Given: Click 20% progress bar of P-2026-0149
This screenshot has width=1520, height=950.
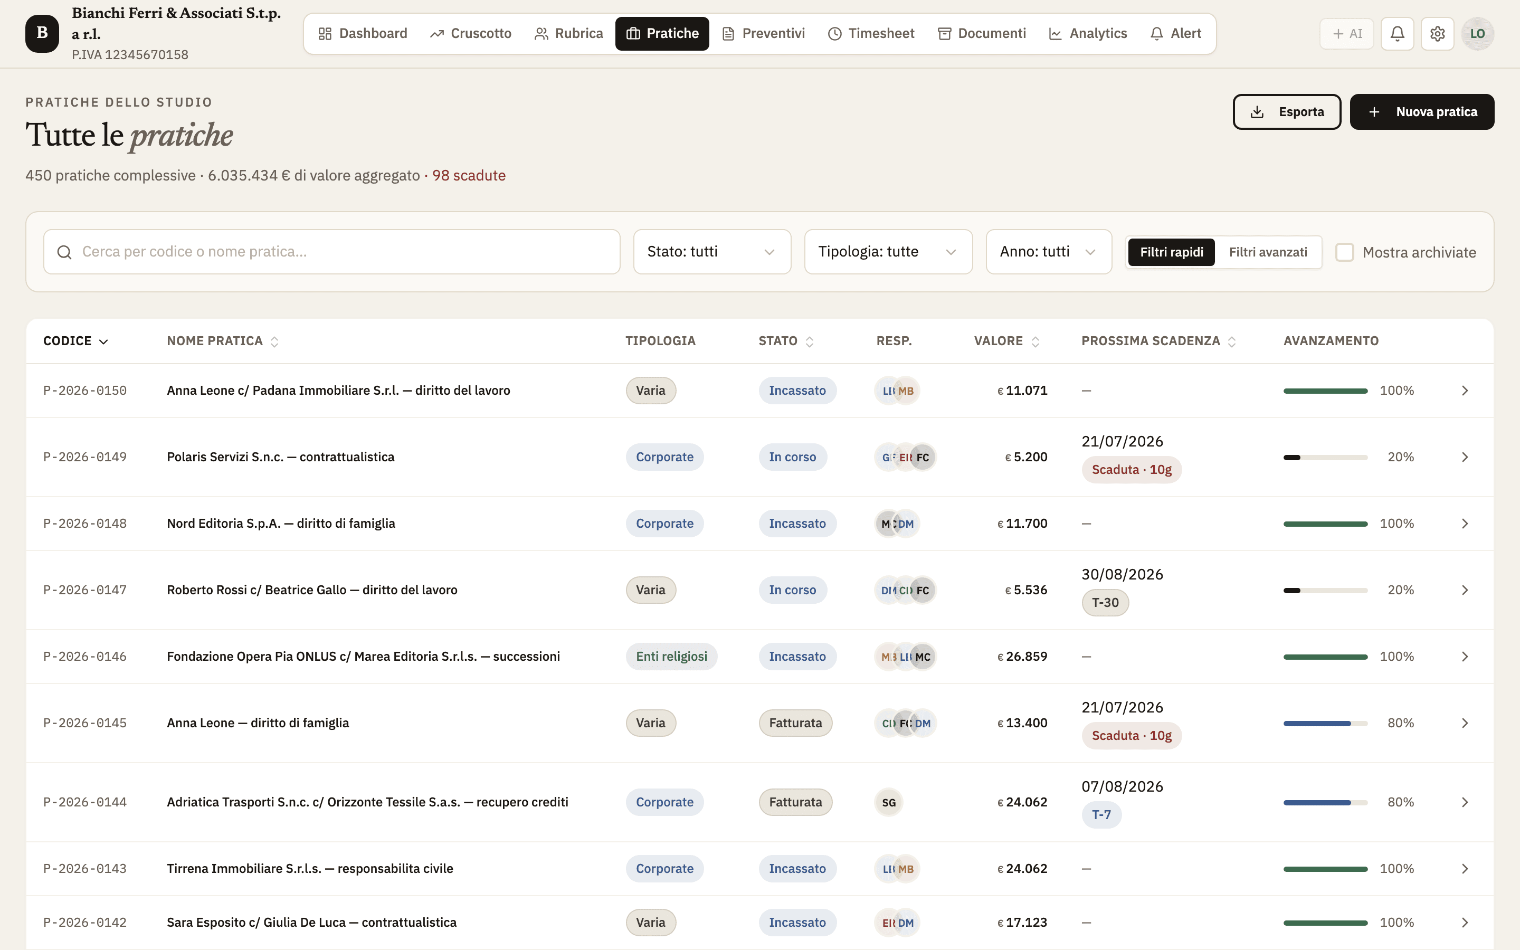Looking at the screenshot, I should coord(1325,458).
